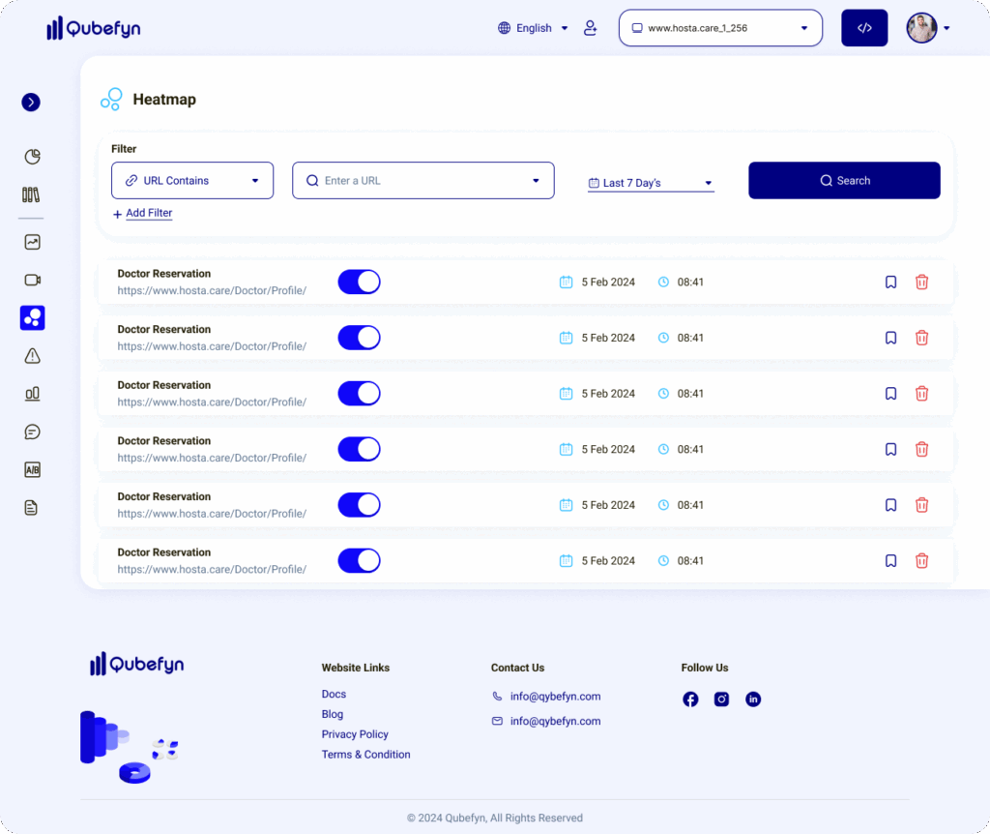990x834 pixels.
Task: Click the user profile avatar
Action: (921, 28)
